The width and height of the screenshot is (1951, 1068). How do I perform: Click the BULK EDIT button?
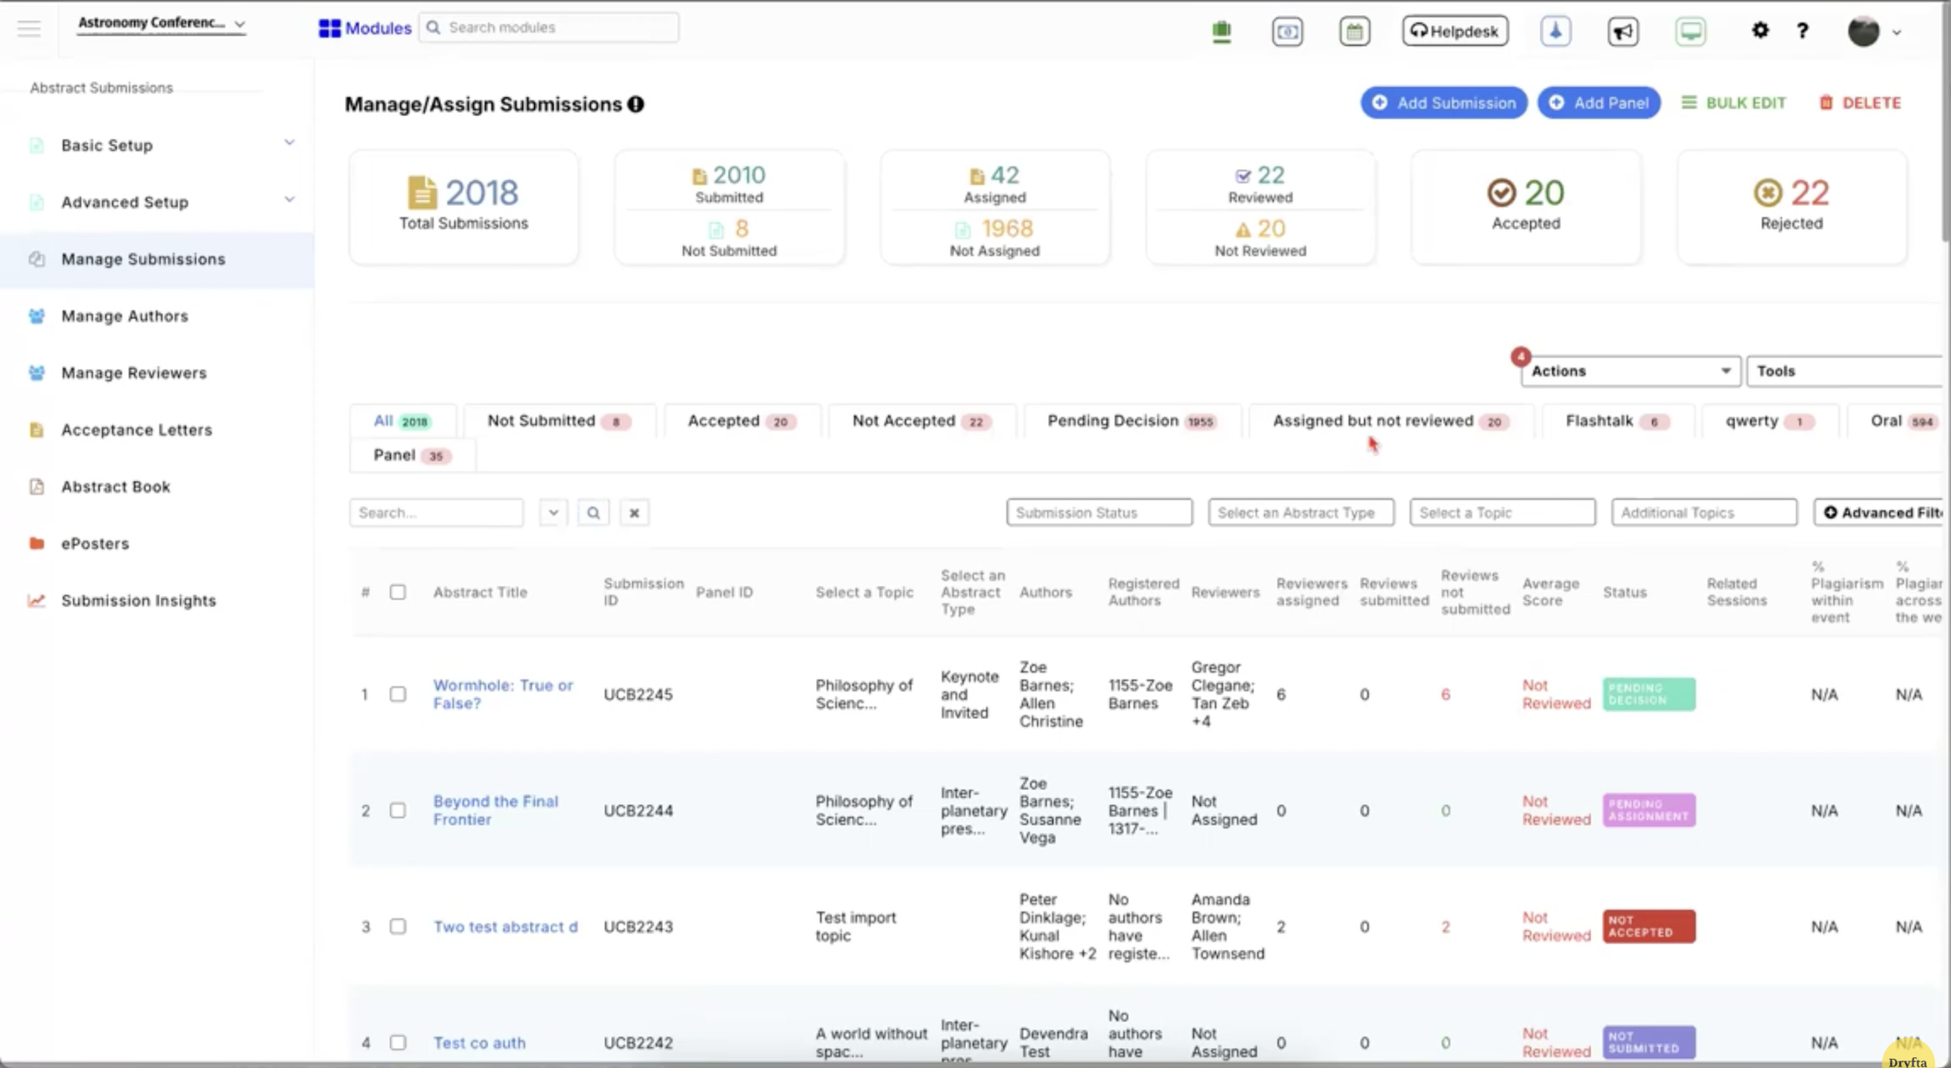(x=1734, y=103)
